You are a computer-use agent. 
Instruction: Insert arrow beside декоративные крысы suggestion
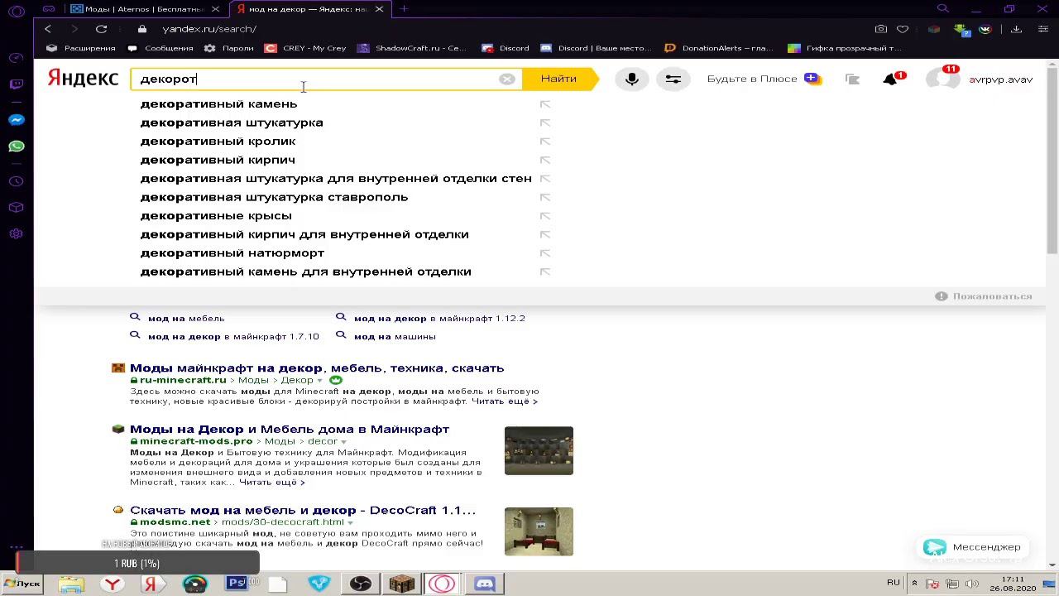click(x=545, y=215)
